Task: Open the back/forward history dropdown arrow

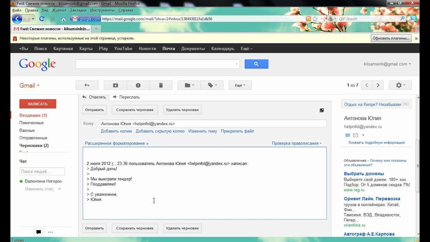Action: [x=33, y=19]
